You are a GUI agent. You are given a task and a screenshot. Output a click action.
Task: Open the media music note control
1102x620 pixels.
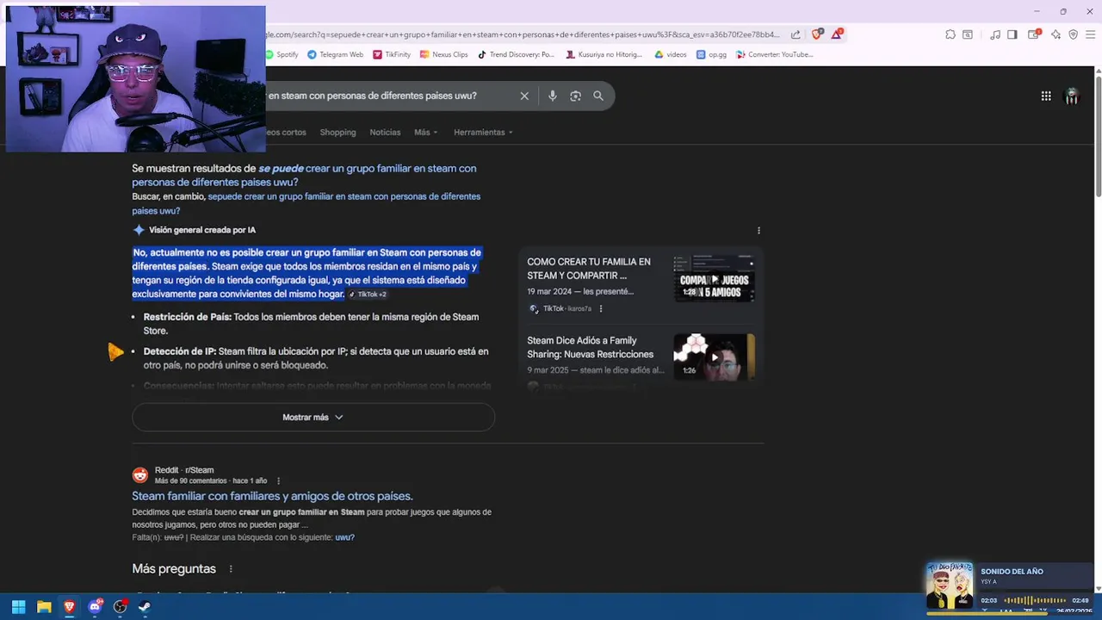[995, 34]
